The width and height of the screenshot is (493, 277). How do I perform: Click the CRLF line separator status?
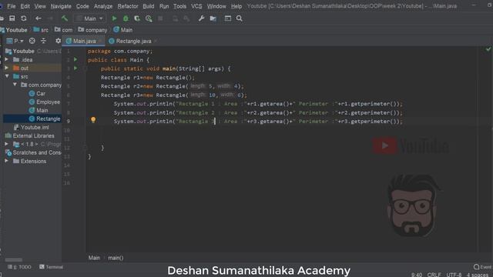click(434, 275)
